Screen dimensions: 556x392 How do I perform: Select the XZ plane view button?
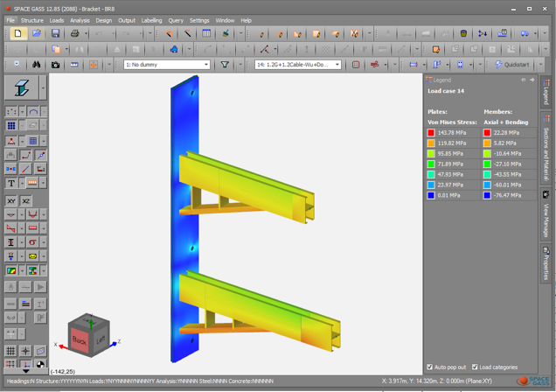click(x=26, y=200)
